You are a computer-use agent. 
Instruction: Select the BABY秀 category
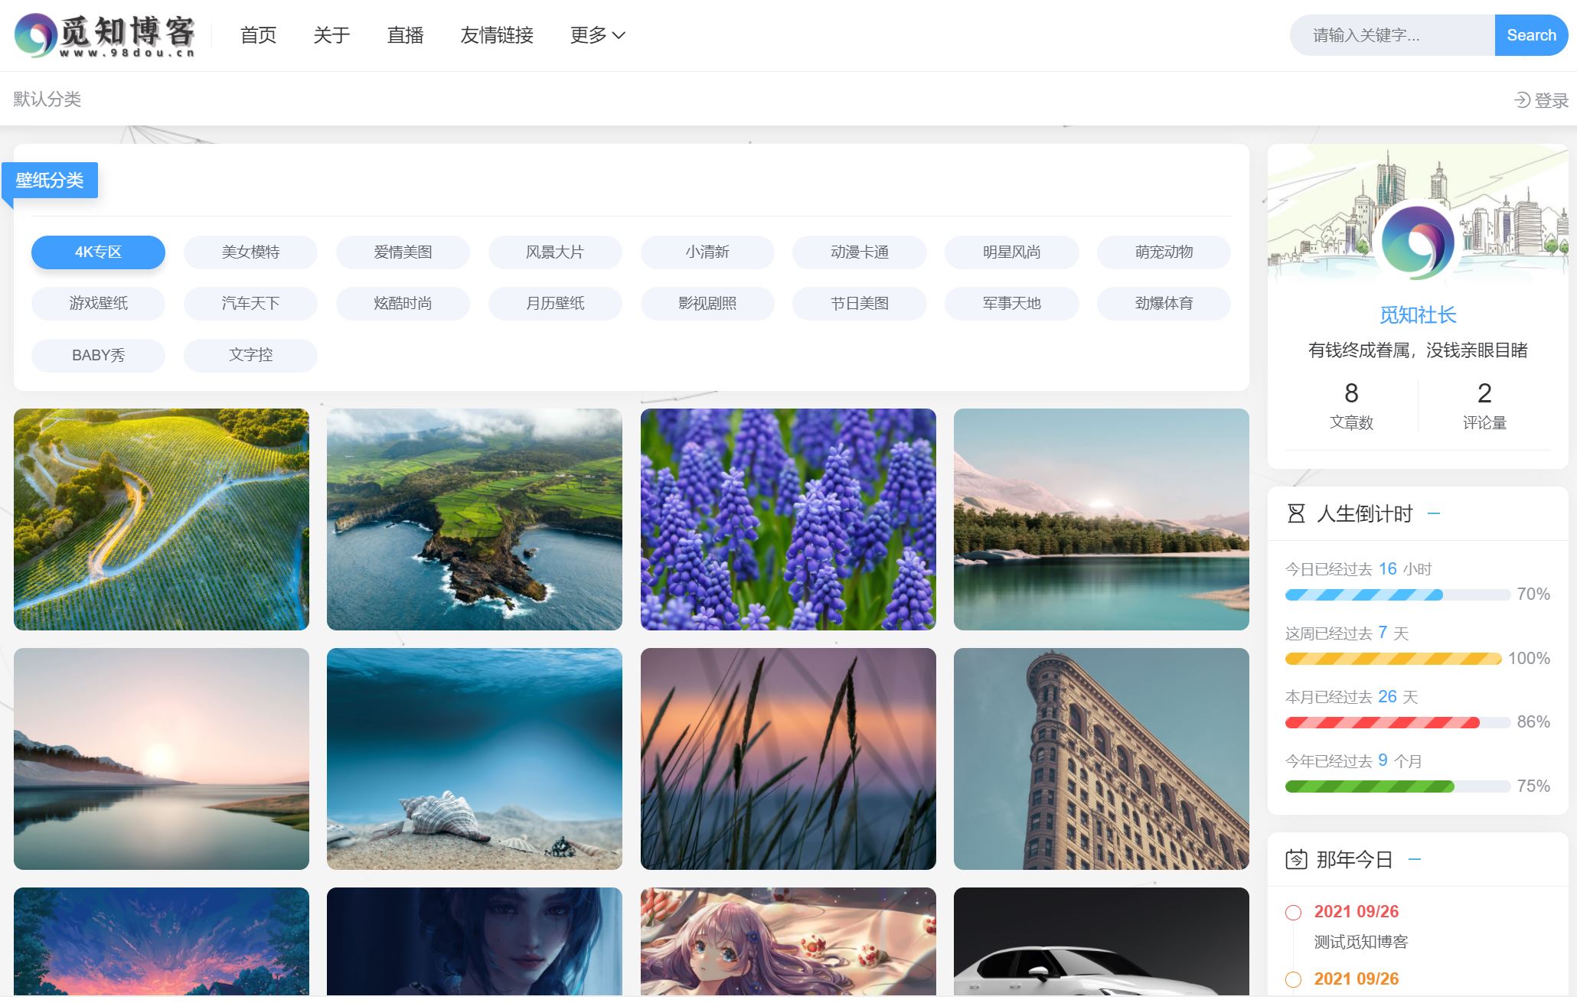98,356
